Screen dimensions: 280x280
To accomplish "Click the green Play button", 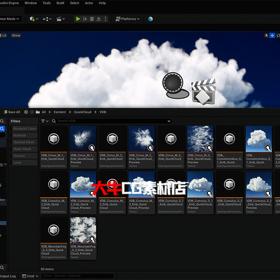I will point(78,19).
